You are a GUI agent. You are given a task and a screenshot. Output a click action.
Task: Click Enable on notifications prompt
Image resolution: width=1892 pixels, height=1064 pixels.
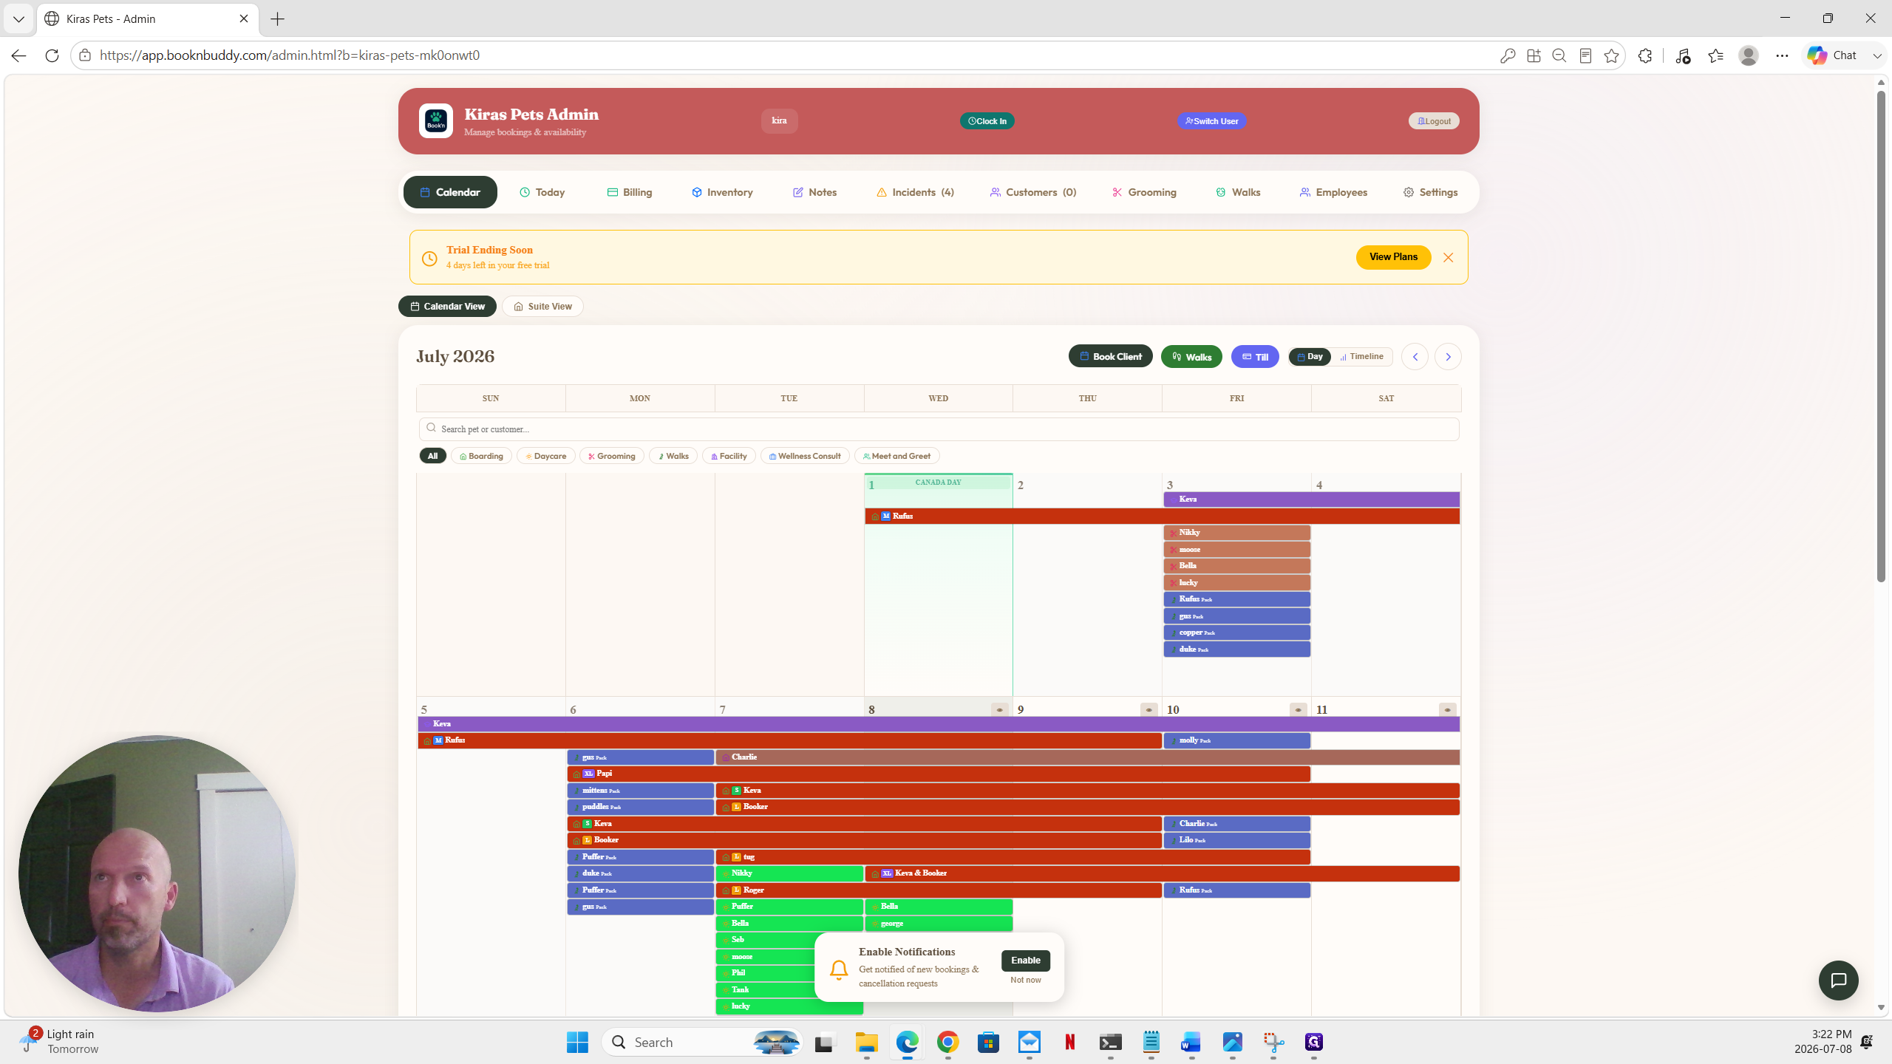(x=1025, y=961)
